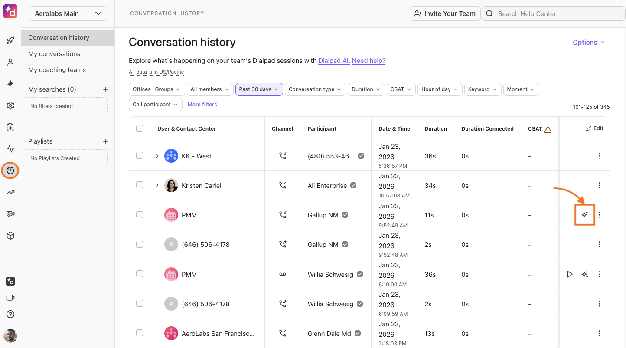Open the Conversation type filter dropdown

(x=316, y=89)
